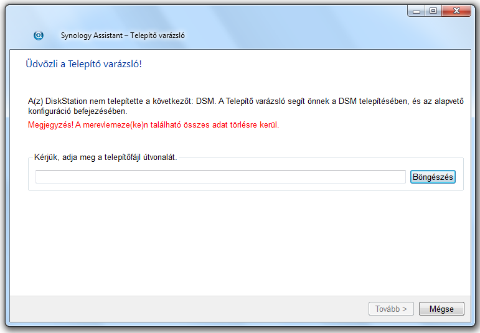Viewport: 480px width, 333px height.
Task: Click the installation file path input field
Action: 220,177
